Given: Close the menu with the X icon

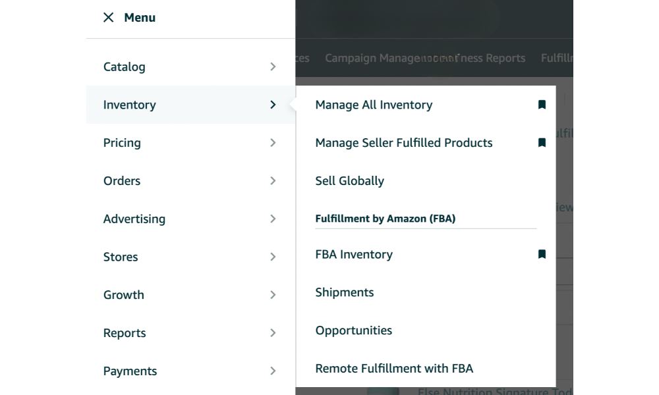Looking at the screenshot, I should pos(109,18).
